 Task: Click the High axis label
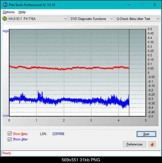pyautogui.click(x=6, y=31)
